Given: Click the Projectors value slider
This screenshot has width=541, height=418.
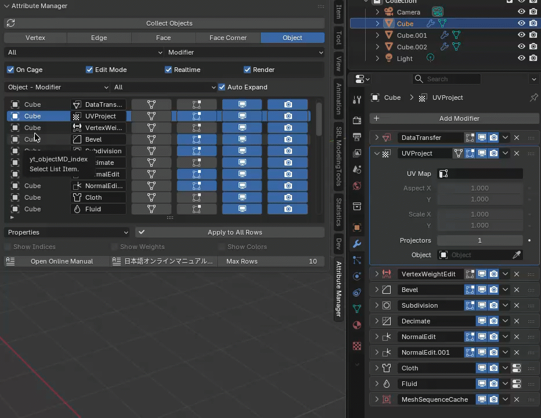Looking at the screenshot, I should [479, 240].
